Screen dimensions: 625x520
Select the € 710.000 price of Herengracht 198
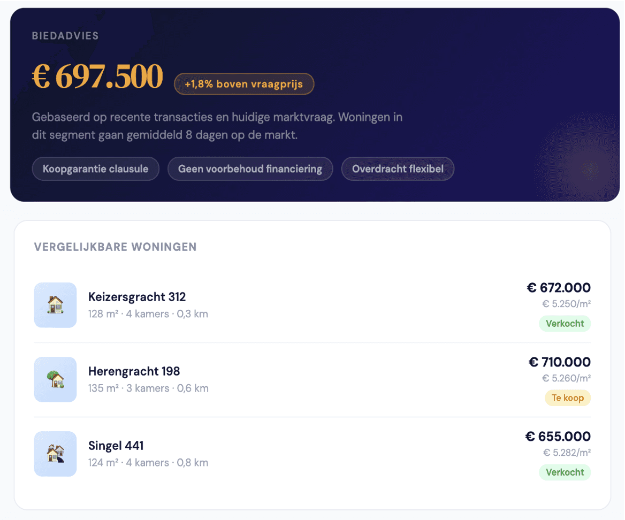point(559,362)
